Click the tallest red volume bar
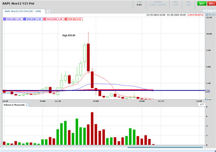216x152 pixels. coord(92,129)
